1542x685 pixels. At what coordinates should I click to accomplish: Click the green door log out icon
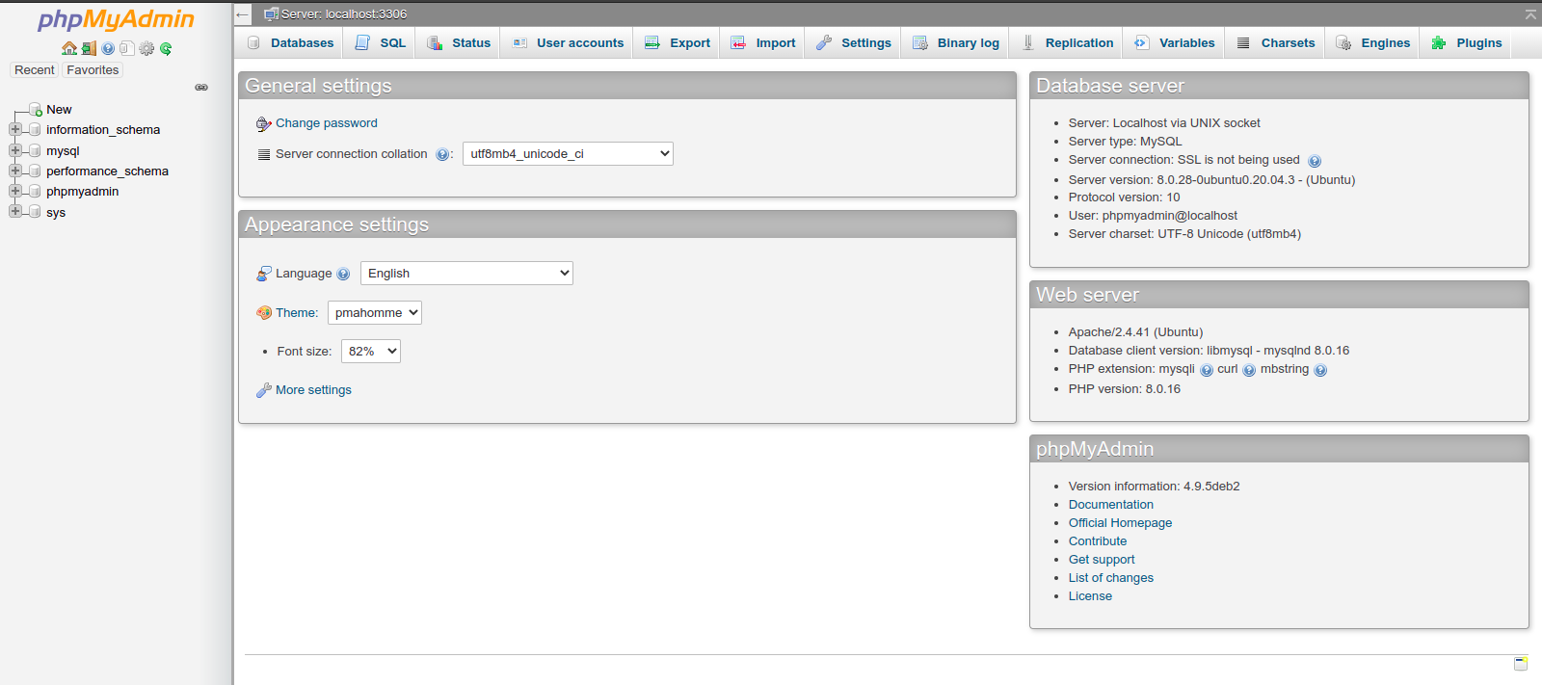(89, 48)
